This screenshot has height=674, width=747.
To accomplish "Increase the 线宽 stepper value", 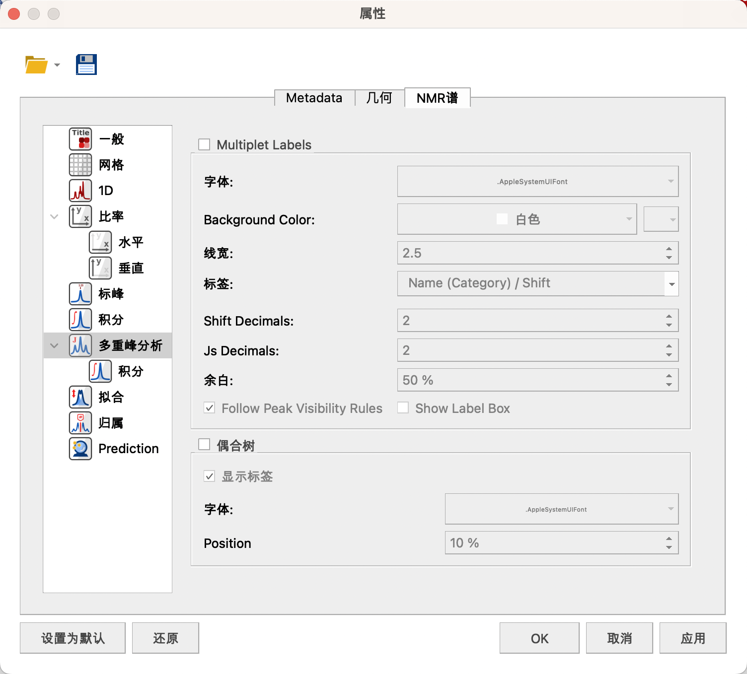I will [x=669, y=249].
